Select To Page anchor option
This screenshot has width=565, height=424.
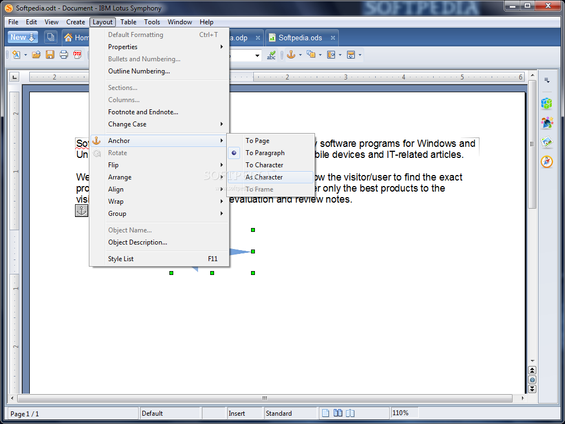270,141
